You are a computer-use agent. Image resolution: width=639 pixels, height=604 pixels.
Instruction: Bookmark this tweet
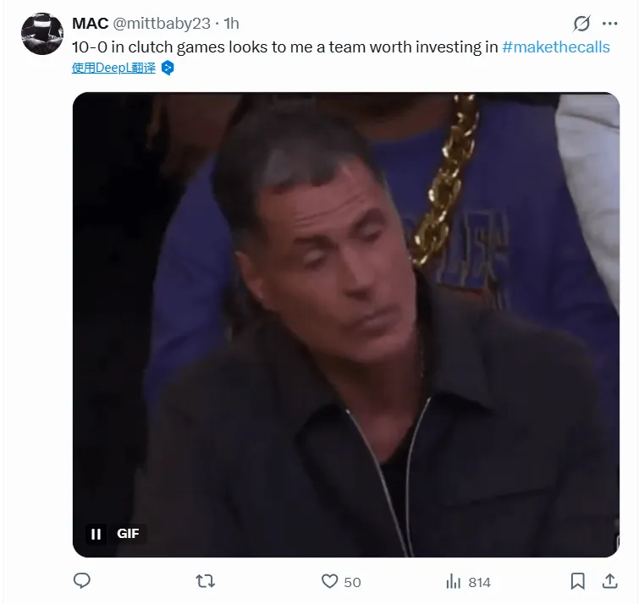578,581
